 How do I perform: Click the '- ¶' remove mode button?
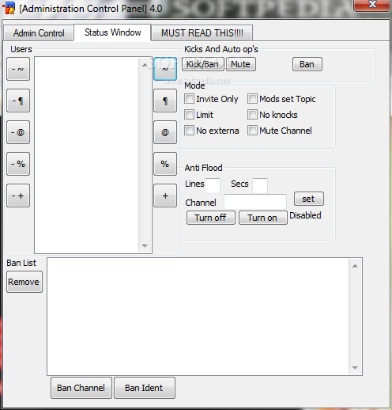18,101
